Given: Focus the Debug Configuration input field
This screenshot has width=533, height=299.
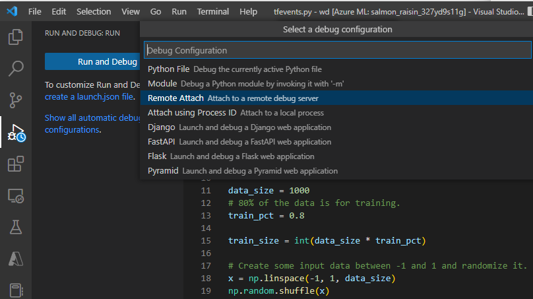Looking at the screenshot, I should click(336, 50).
